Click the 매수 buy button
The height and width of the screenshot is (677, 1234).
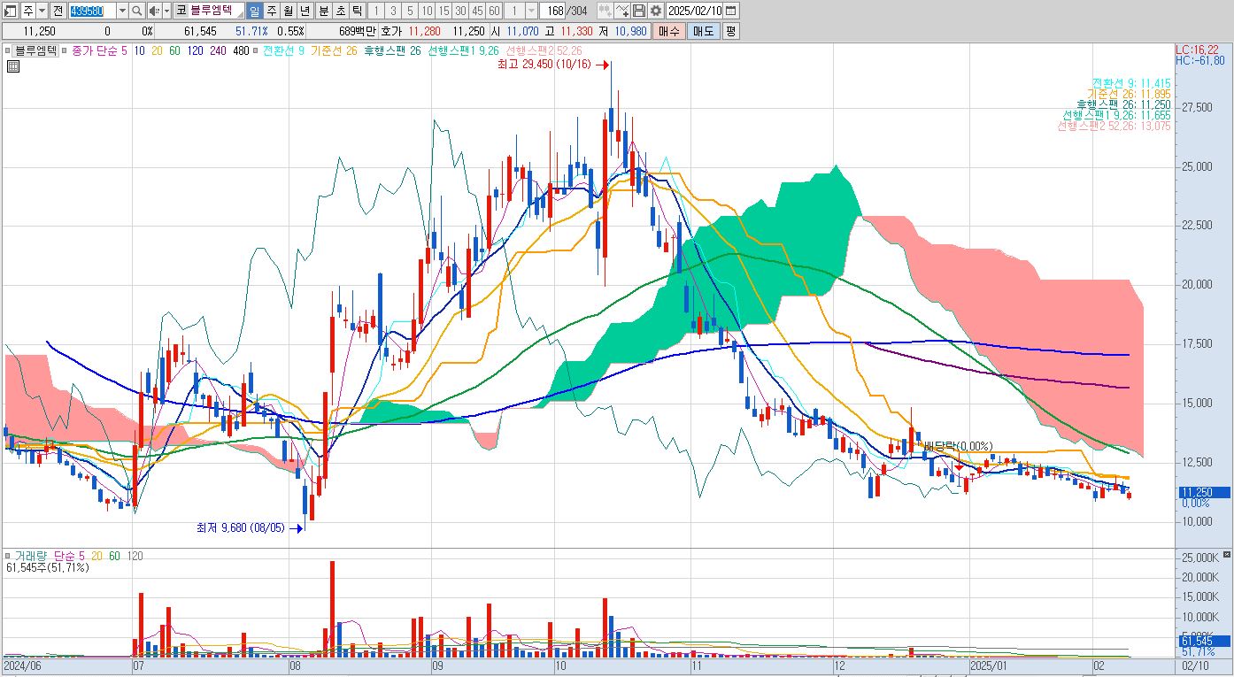(669, 31)
